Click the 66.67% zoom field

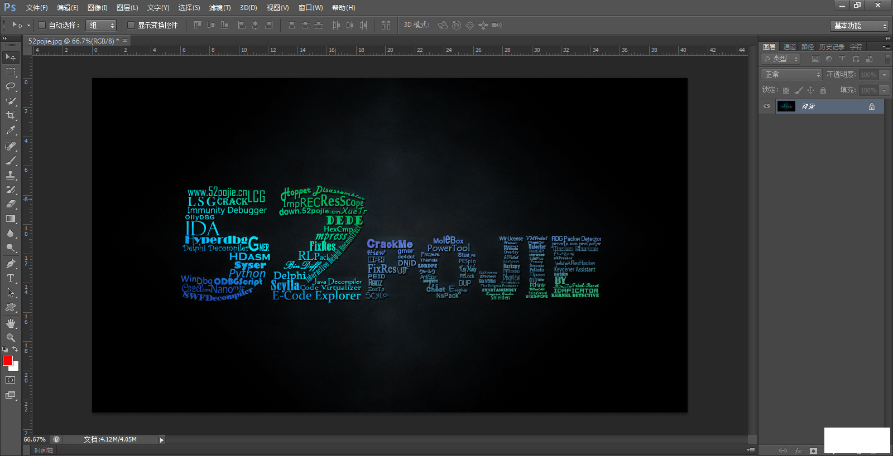(x=35, y=440)
